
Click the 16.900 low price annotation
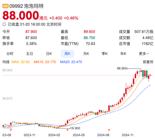tap(75, 128)
